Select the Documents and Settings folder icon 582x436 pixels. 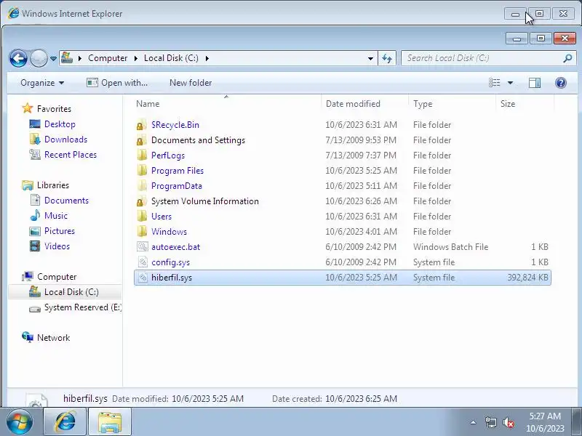[x=142, y=140]
